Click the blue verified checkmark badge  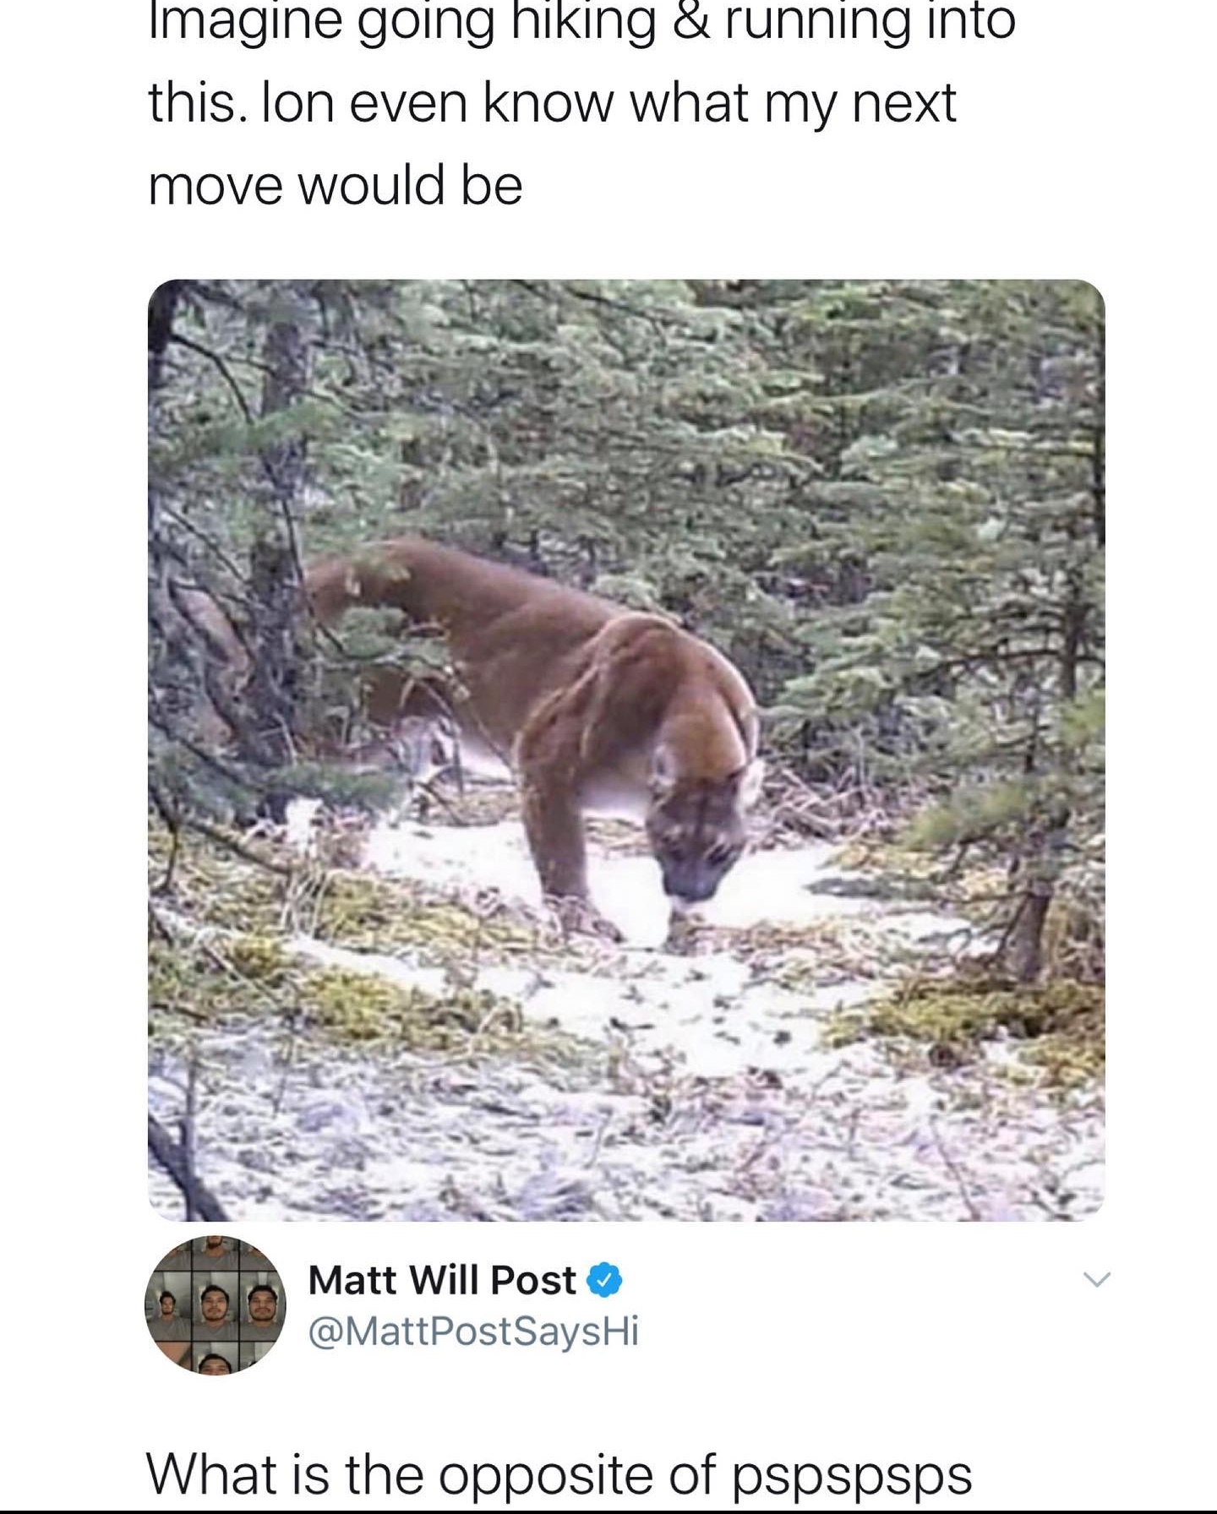point(604,1281)
